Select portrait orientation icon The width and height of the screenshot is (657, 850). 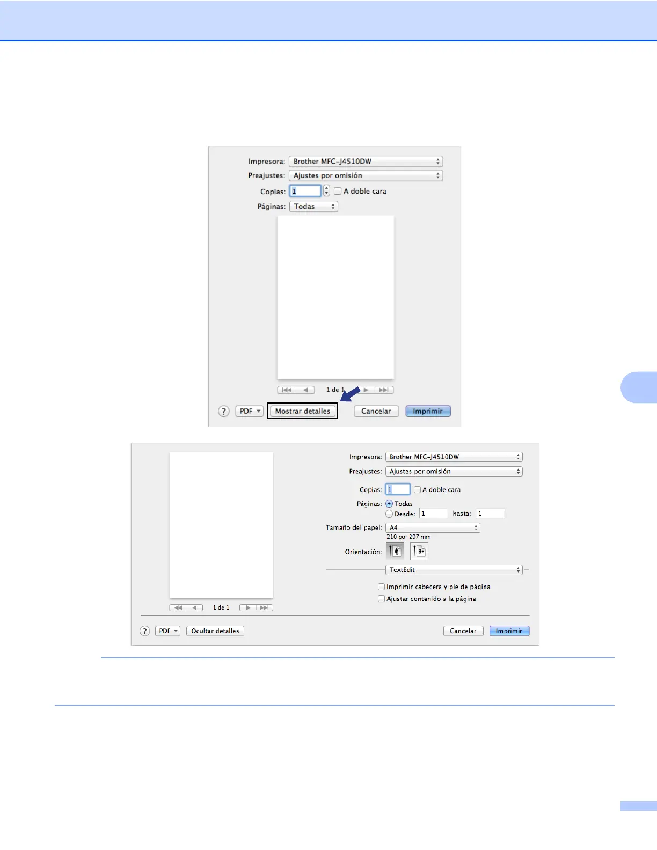pos(395,551)
